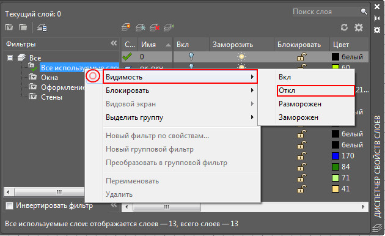385x236 pixels.
Task: Select the Оформление group filter
Action: (x=62, y=87)
